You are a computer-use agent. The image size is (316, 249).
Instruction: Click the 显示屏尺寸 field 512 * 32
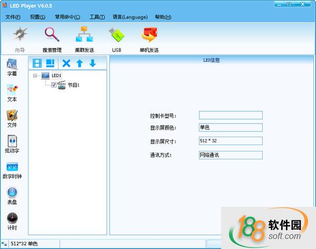pos(231,141)
